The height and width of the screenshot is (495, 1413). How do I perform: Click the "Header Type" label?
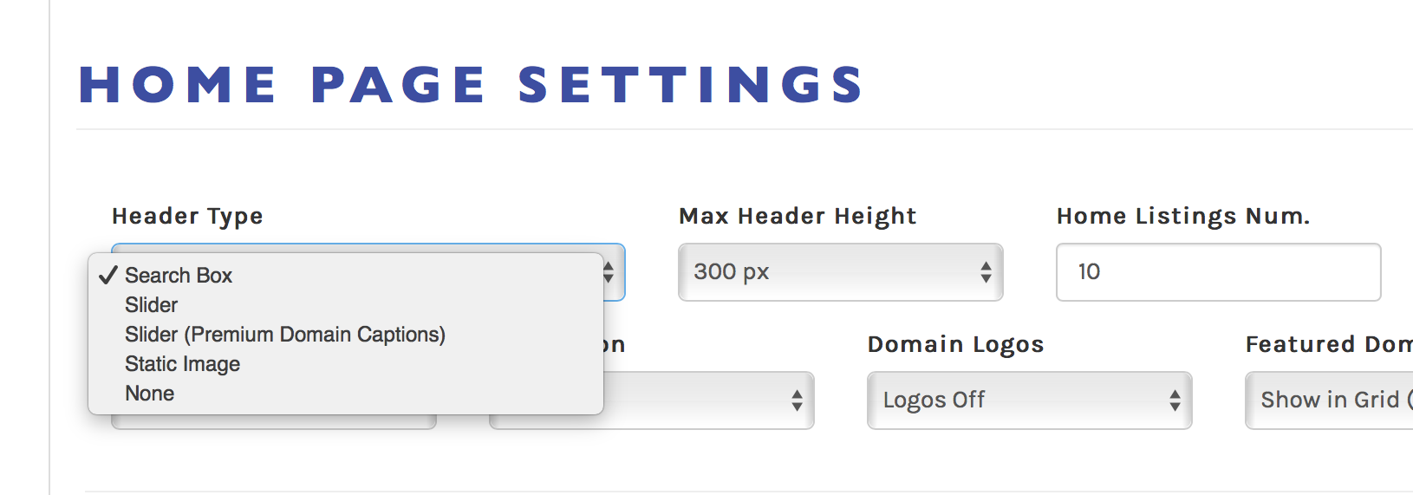(x=187, y=216)
